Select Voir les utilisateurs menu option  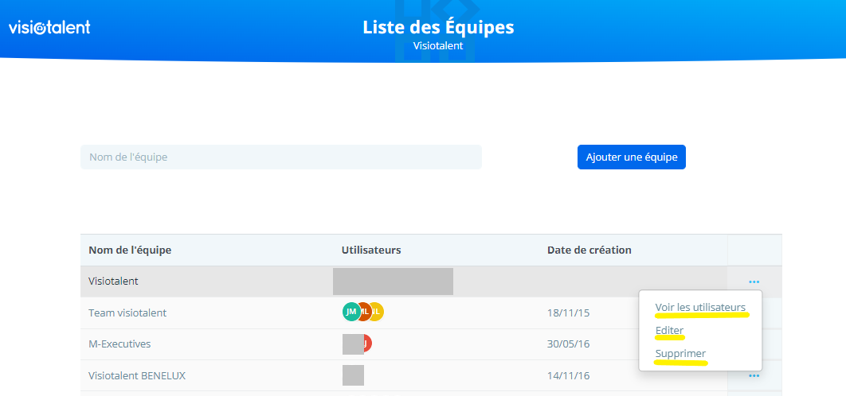[x=700, y=307]
